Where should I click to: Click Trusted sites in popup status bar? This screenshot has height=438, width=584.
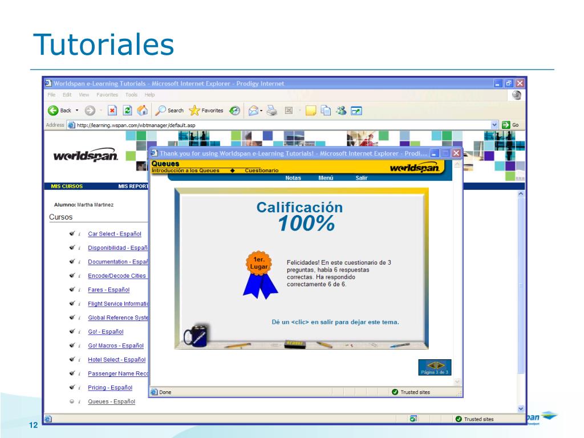tap(411, 392)
